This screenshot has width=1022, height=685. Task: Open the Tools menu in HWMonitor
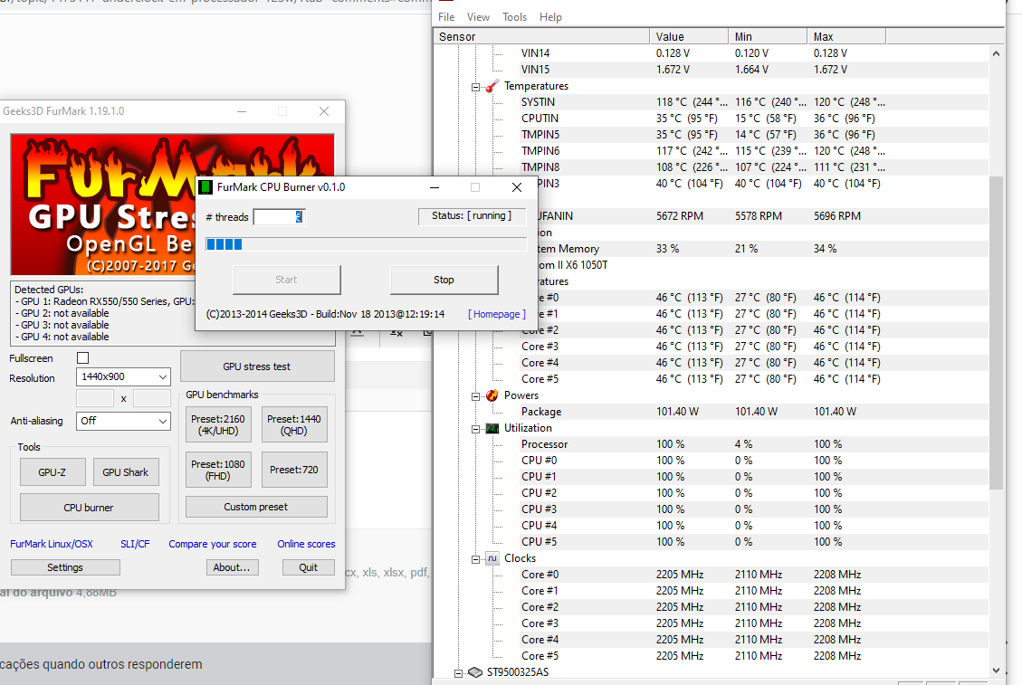[514, 17]
